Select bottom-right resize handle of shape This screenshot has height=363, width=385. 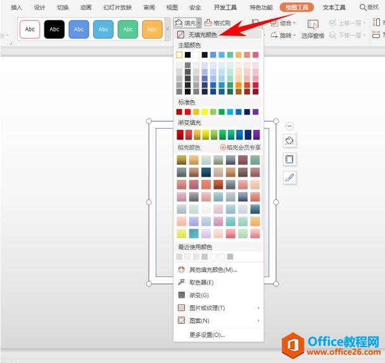pos(276,284)
